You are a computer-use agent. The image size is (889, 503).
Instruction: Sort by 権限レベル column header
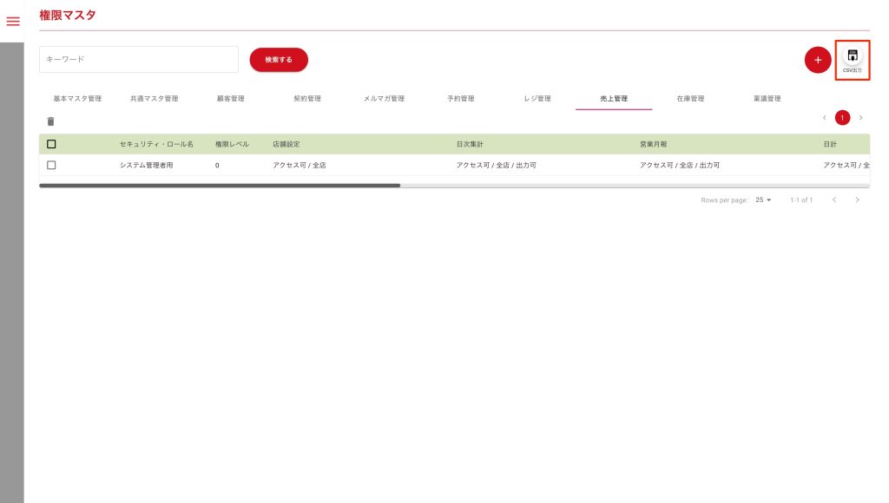230,144
